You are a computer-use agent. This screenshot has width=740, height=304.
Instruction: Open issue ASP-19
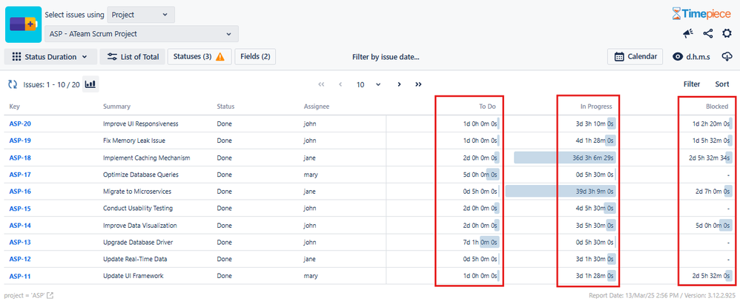[20, 141]
